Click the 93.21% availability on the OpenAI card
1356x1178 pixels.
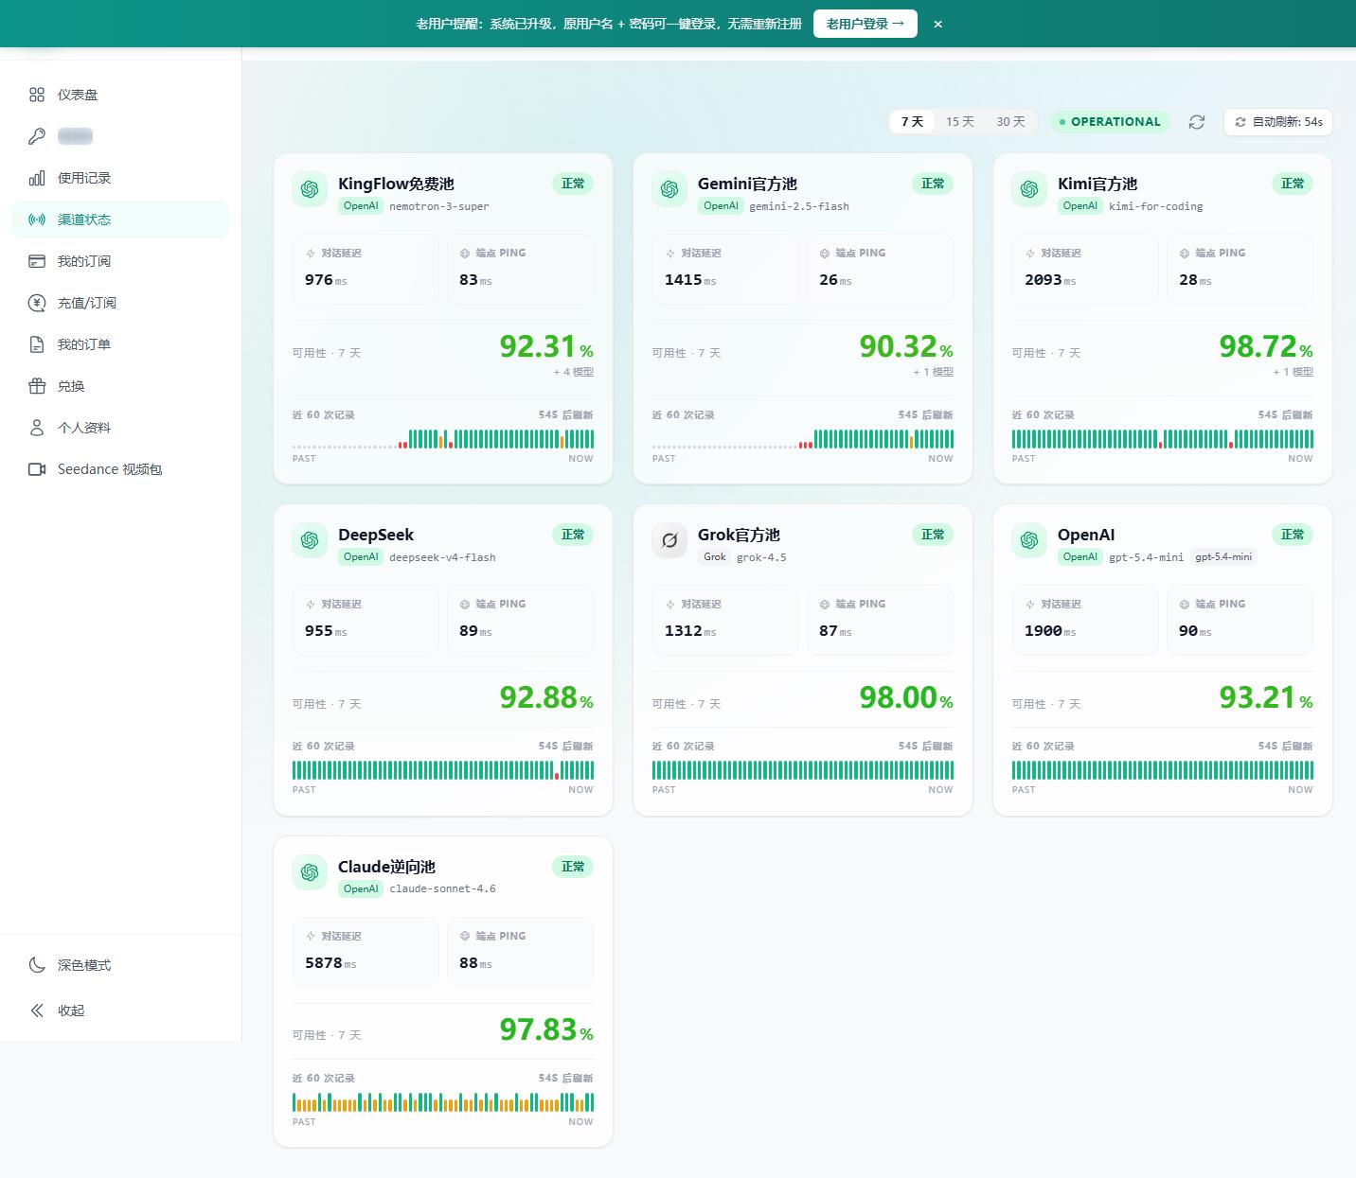1266,698
